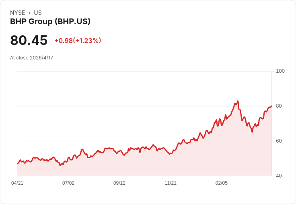Click the 02/05 date on x-axis

pyautogui.click(x=222, y=183)
